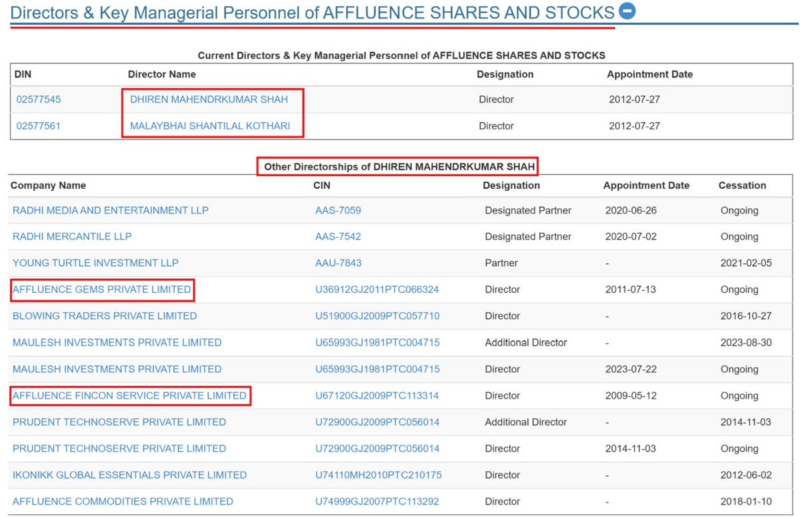The height and width of the screenshot is (517, 800).
Task: Click 'Partner' designation in YOUNG TURTLE row
Action: coord(501,263)
